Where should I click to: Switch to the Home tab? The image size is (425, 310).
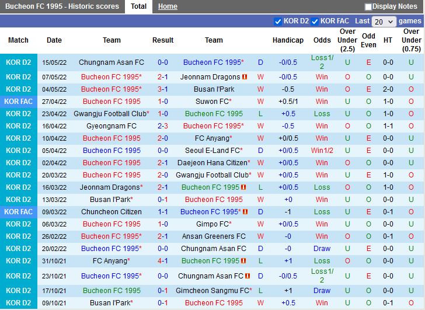168,6
